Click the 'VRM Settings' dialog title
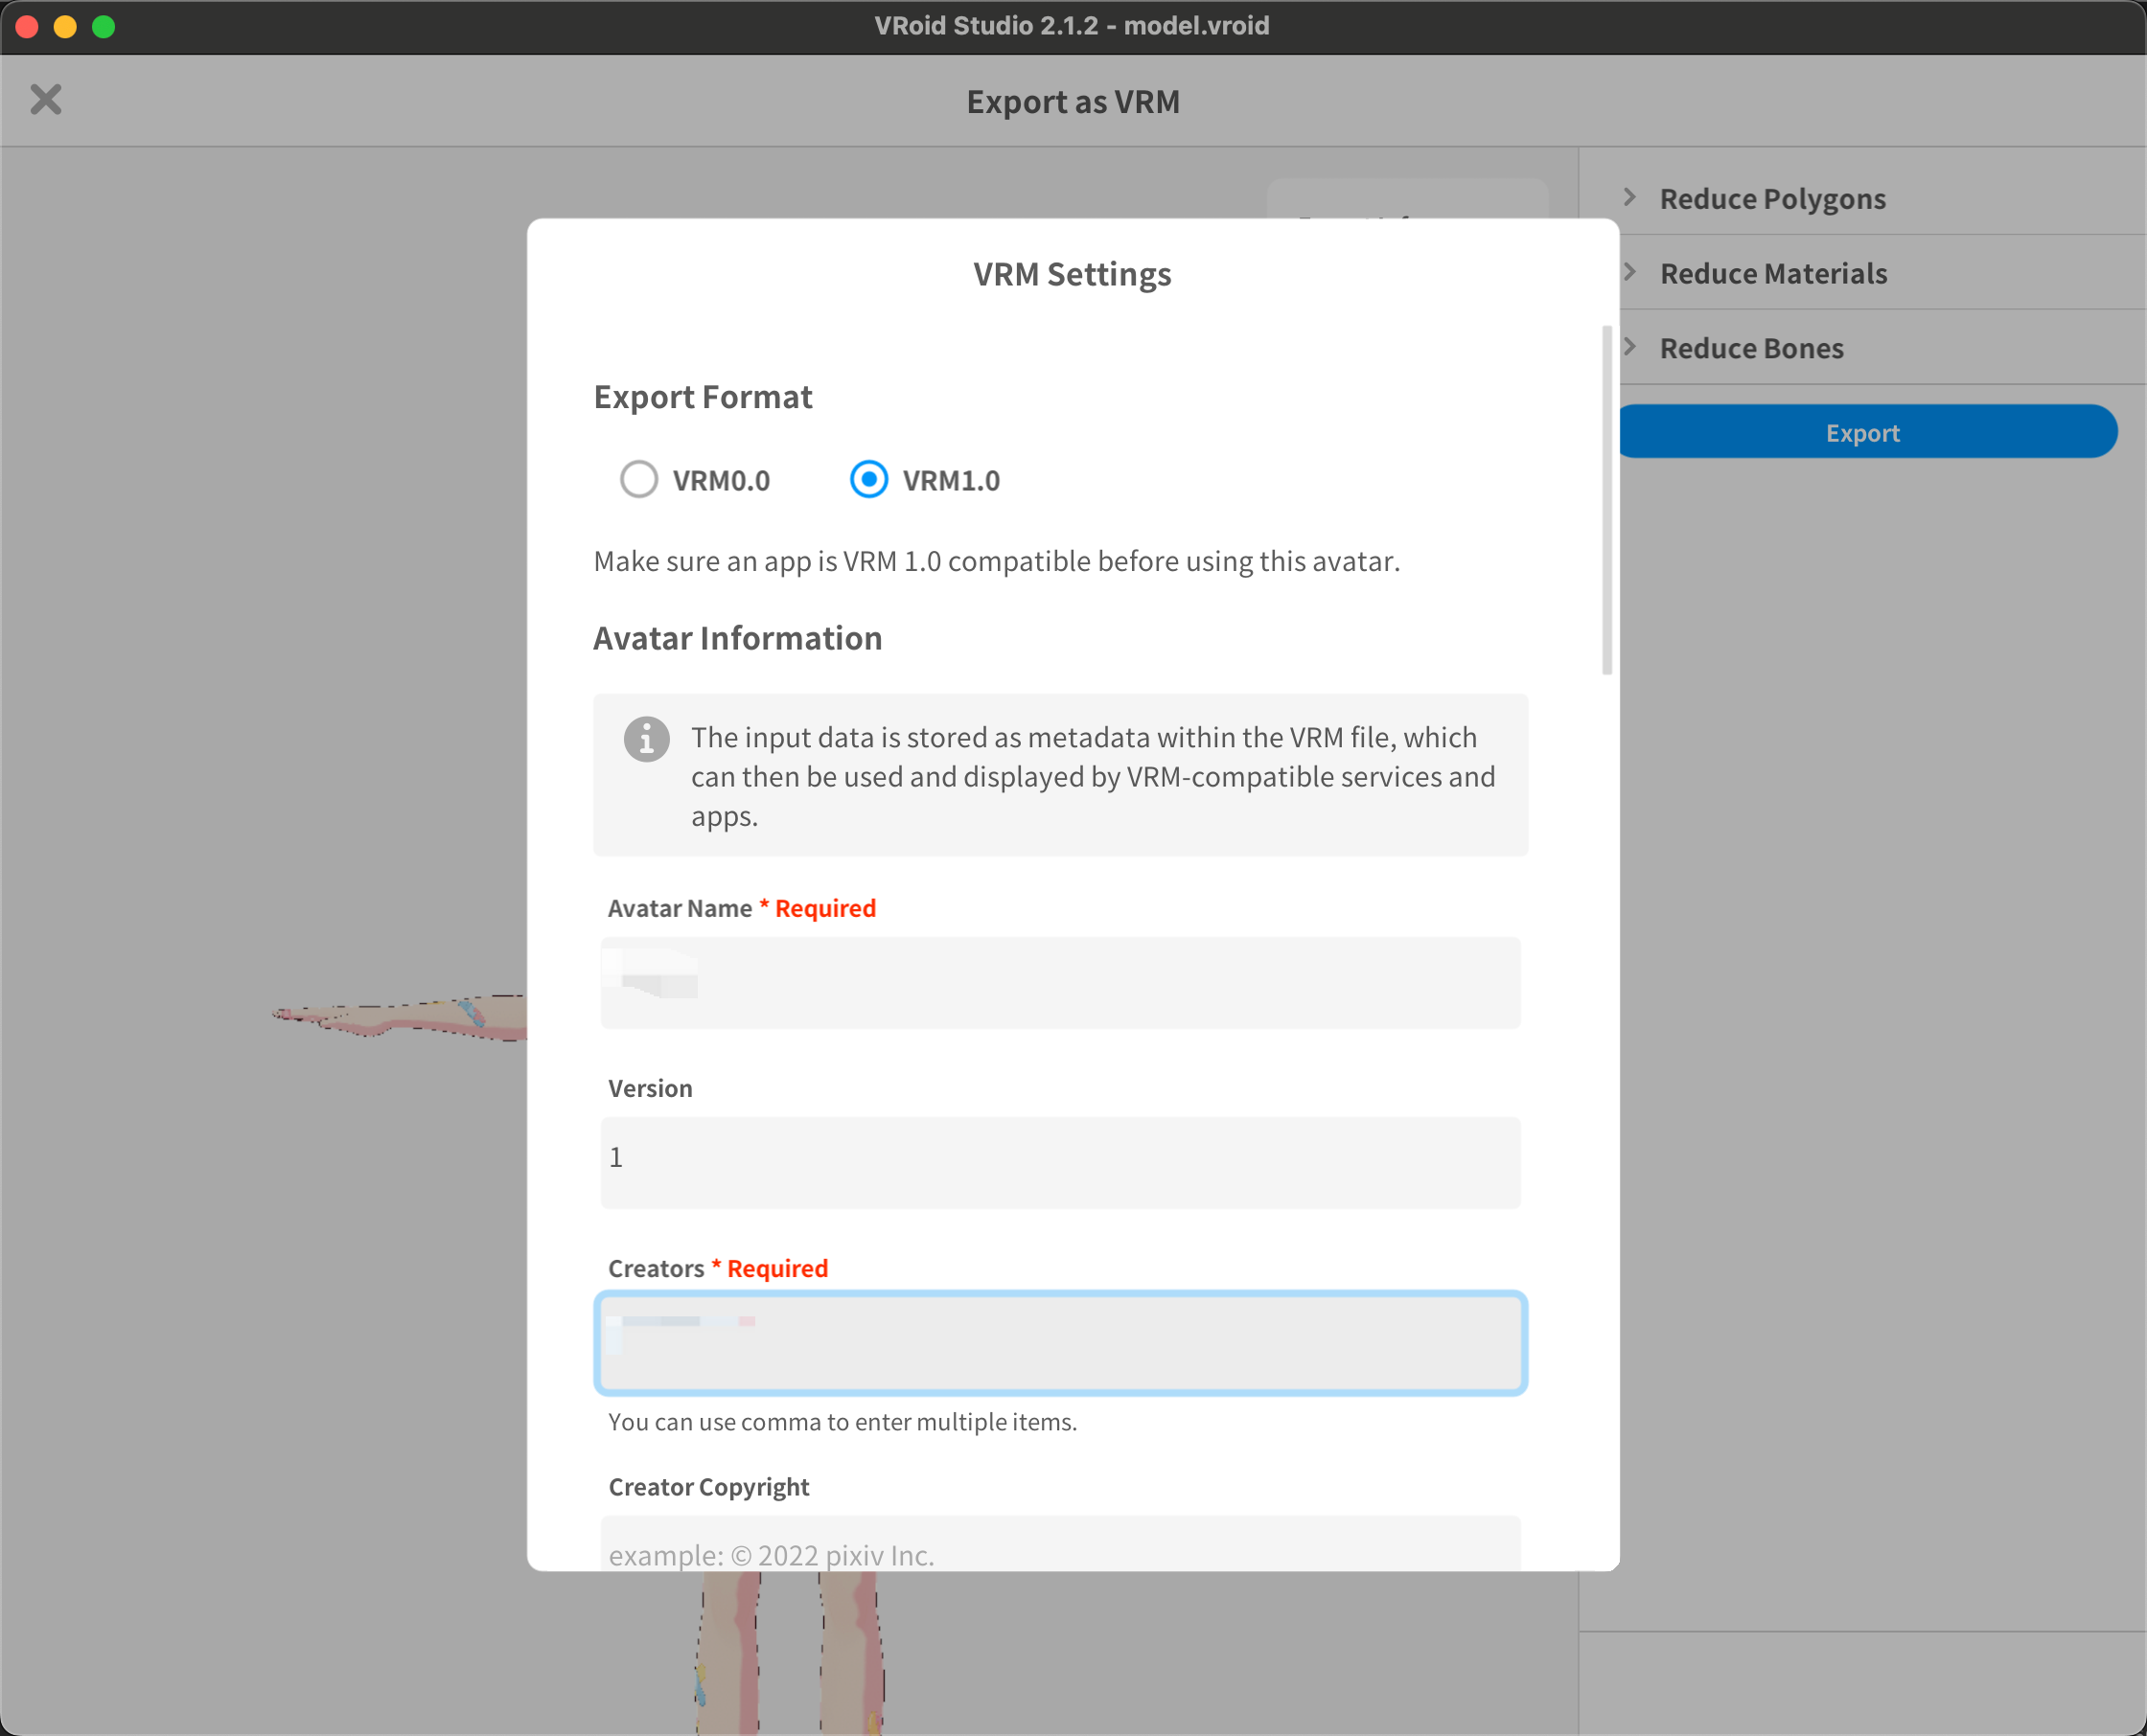 (x=1073, y=275)
